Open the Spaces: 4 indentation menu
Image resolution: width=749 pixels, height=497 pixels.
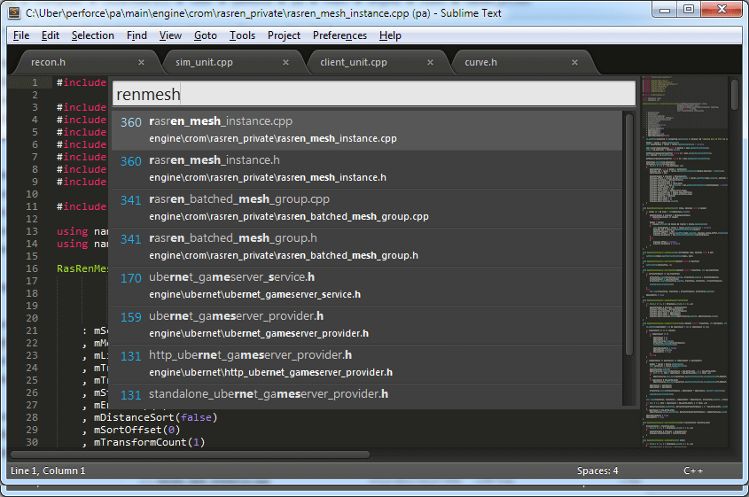[x=597, y=470]
